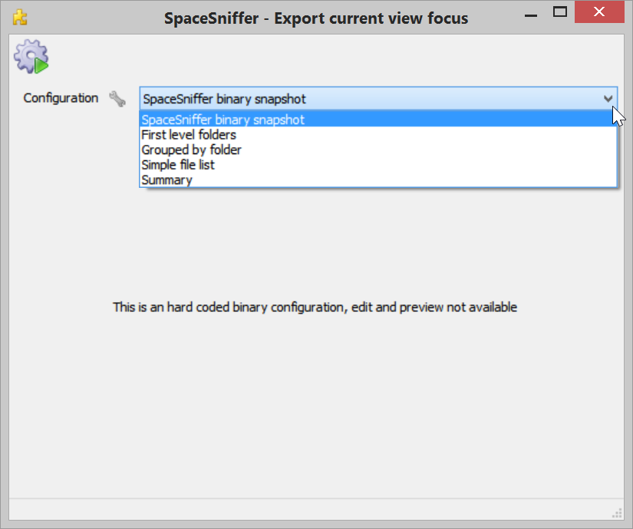Image resolution: width=633 pixels, height=529 pixels.
Task: Grab the resize grip in window corner
Action: point(617,513)
